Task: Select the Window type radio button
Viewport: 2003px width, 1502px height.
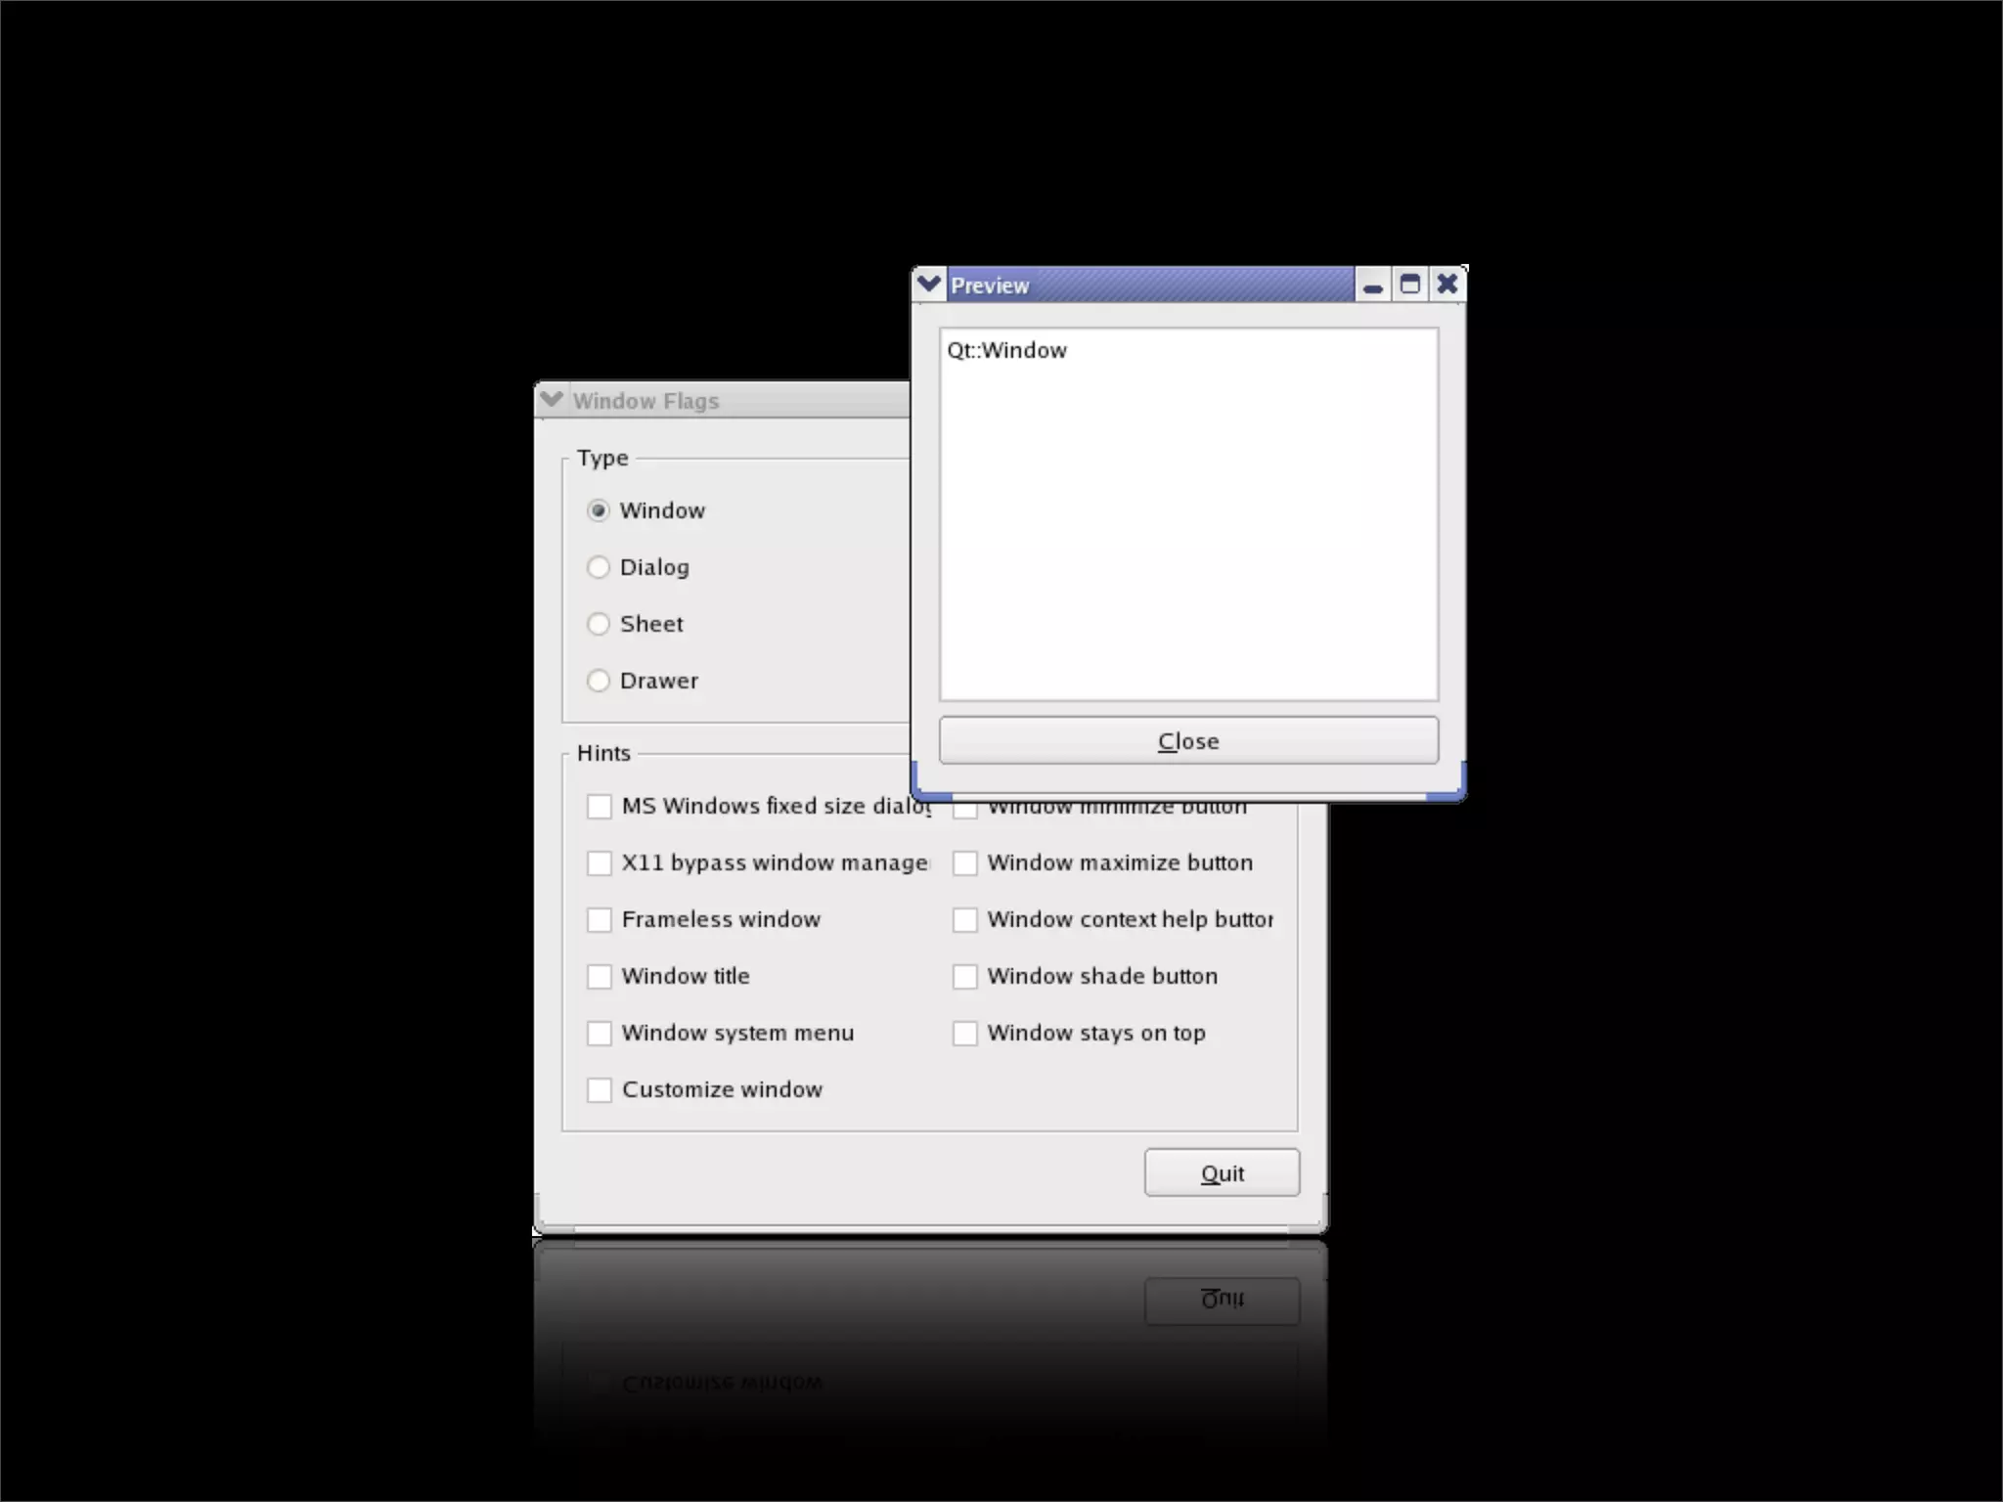Action: [x=599, y=510]
